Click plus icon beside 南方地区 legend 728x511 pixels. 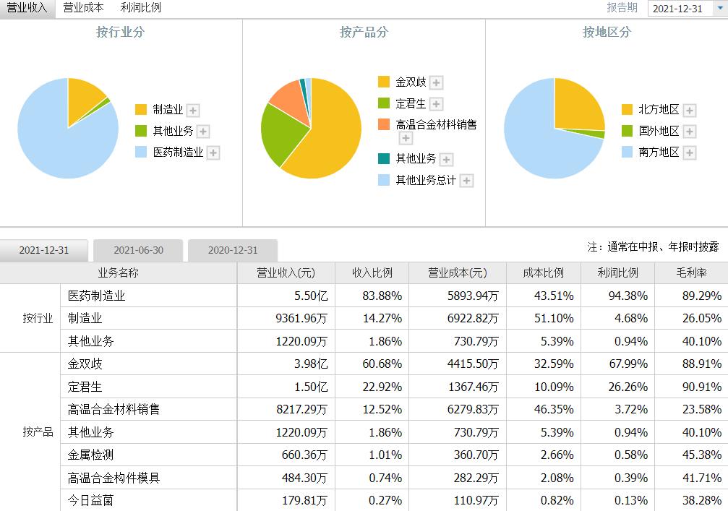[x=689, y=153]
